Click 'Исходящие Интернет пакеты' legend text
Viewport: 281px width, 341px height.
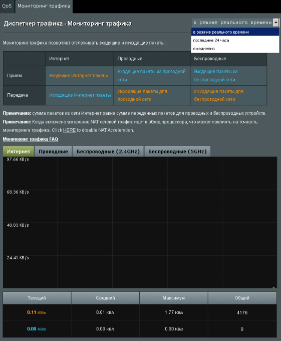pos(80,95)
